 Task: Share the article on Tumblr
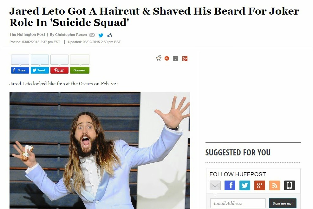175,58
